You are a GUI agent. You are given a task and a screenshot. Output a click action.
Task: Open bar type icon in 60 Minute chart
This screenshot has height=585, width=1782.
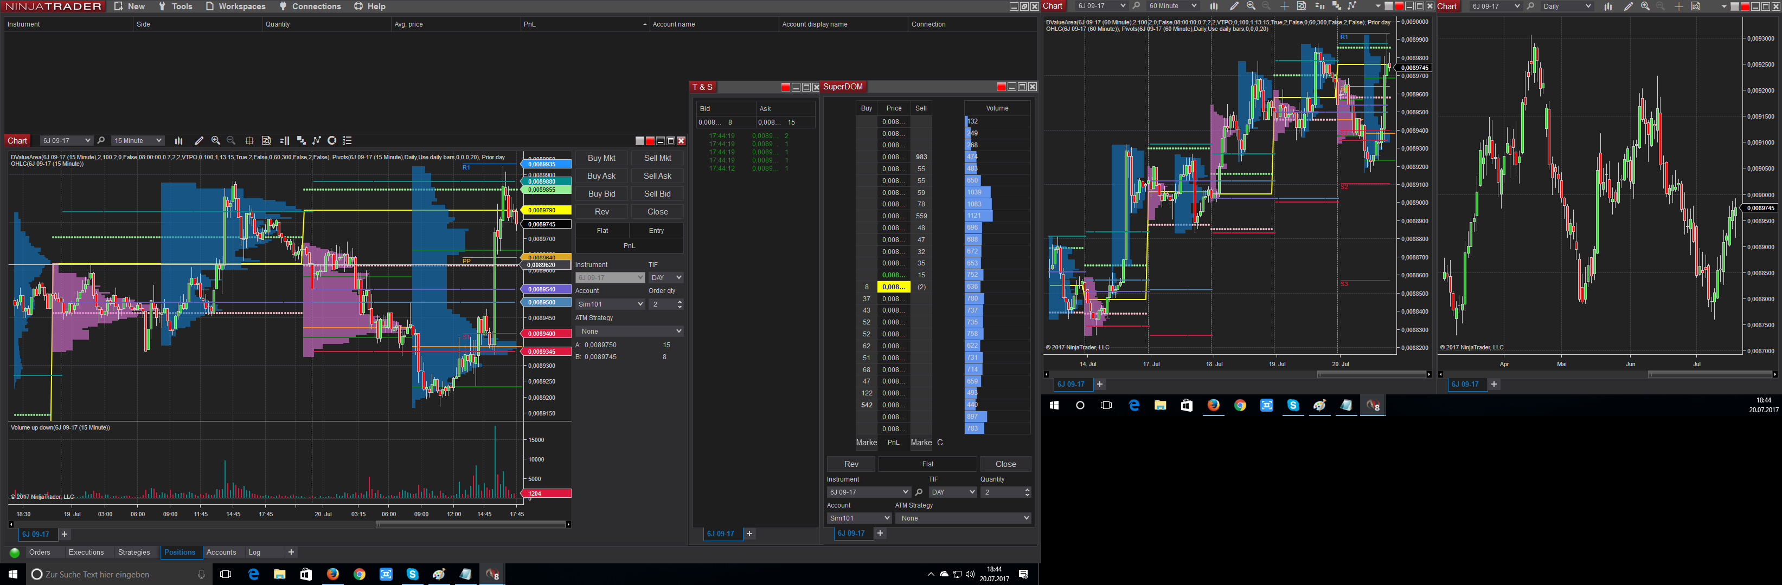click(1213, 6)
